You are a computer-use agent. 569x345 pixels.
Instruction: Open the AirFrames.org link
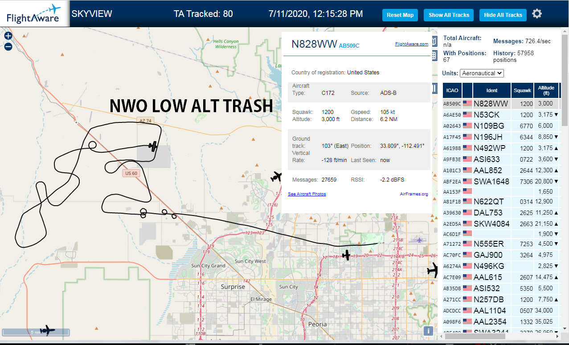click(x=414, y=194)
